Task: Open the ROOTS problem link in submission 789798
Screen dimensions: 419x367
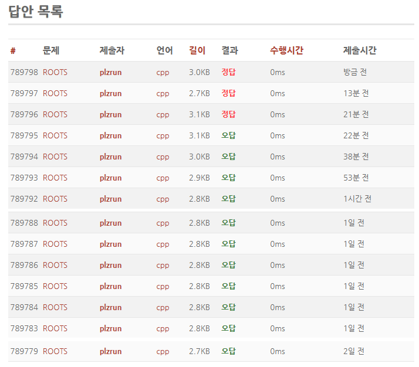Action: pos(55,72)
